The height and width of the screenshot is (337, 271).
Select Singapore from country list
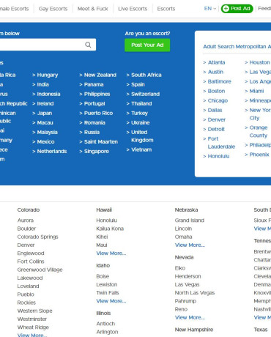pos(97,151)
